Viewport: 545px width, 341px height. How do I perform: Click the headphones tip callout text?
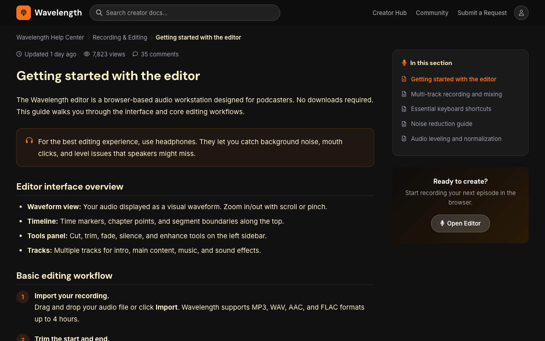tap(190, 147)
